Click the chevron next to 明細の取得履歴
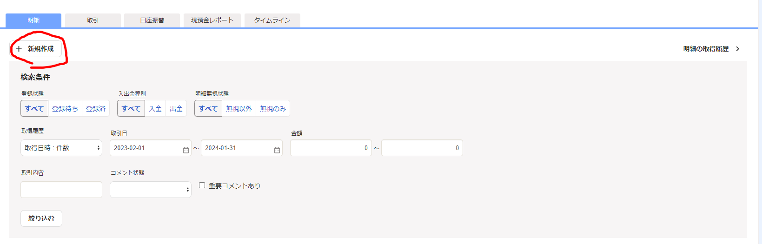Screen dimensions: 762x244 (738, 49)
